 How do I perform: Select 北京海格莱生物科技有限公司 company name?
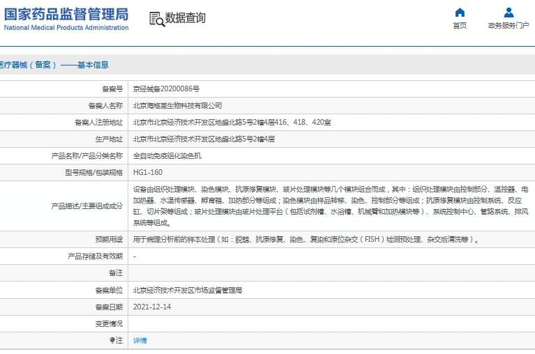177,106
